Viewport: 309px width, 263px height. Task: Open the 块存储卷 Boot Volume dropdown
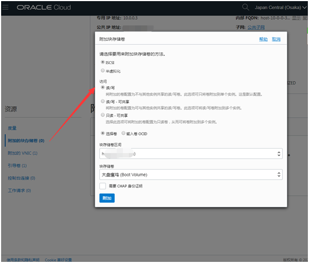pyautogui.click(x=190, y=175)
